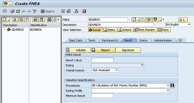Click the Description column header
The height and width of the screenshot is (103, 194).
tap(16, 25)
